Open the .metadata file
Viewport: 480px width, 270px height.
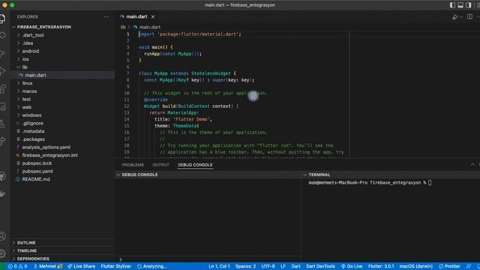click(33, 131)
